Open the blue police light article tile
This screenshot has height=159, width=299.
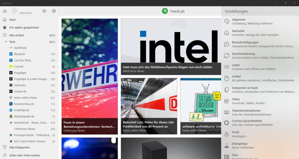click(x=90, y=148)
